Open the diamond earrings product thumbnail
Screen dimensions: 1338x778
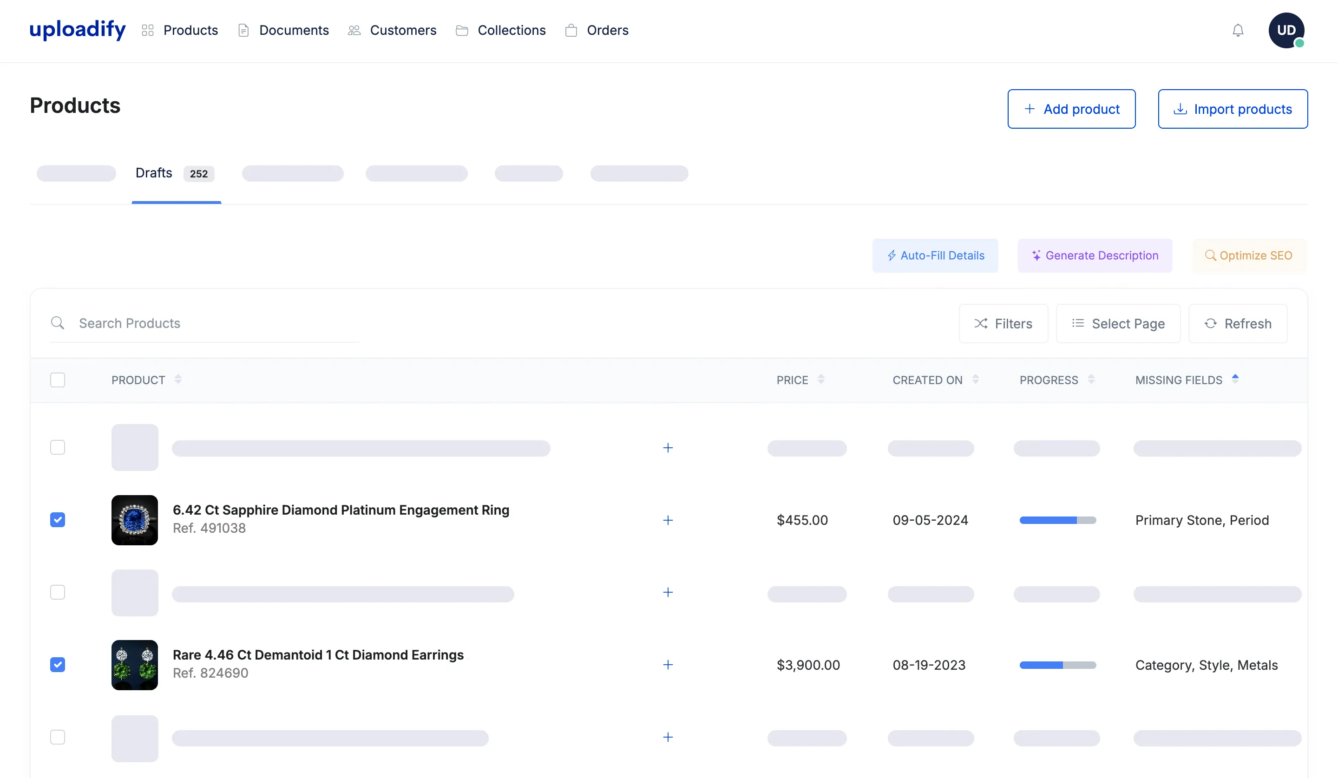tap(134, 664)
